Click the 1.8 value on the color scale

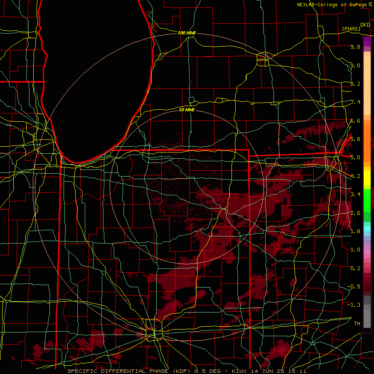point(355,231)
